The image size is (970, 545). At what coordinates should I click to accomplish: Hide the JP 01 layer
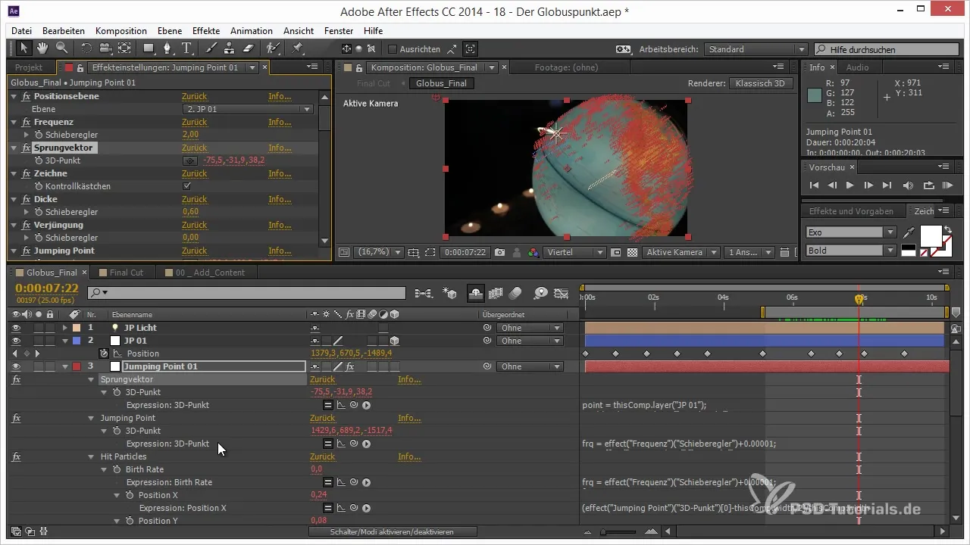(15, 341)
